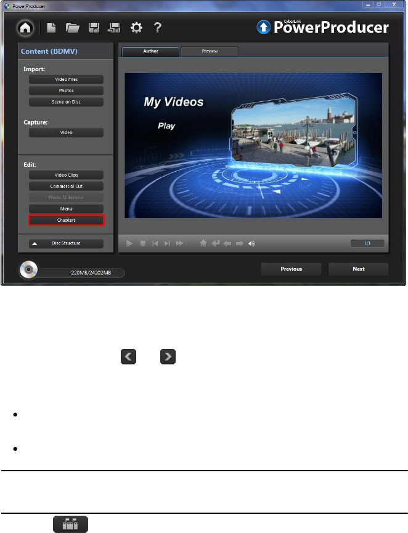Image resolution: width=408 pixels, height=533 pixels.
Task: Click the right chevron button below the window
Action: click(x=168, y=356)
